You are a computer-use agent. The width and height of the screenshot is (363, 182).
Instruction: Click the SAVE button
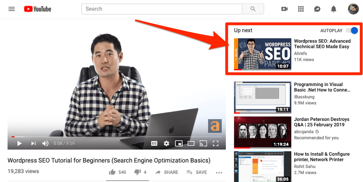(x=197, y=172)
